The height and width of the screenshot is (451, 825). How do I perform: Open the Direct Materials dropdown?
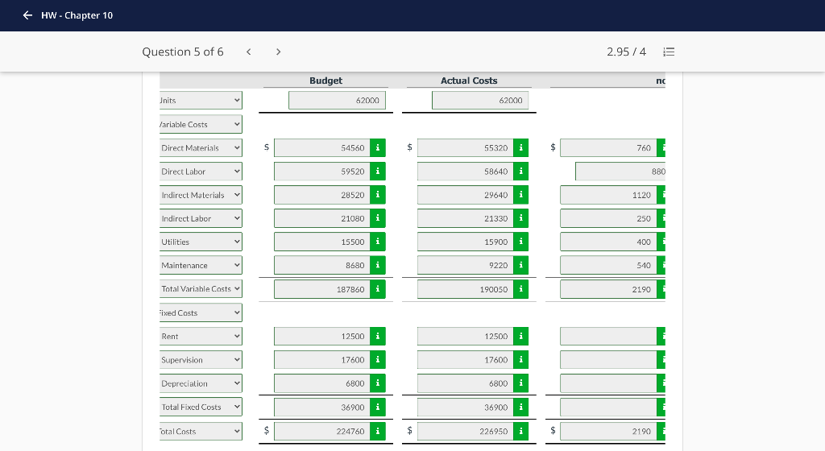tap(201, 147)
